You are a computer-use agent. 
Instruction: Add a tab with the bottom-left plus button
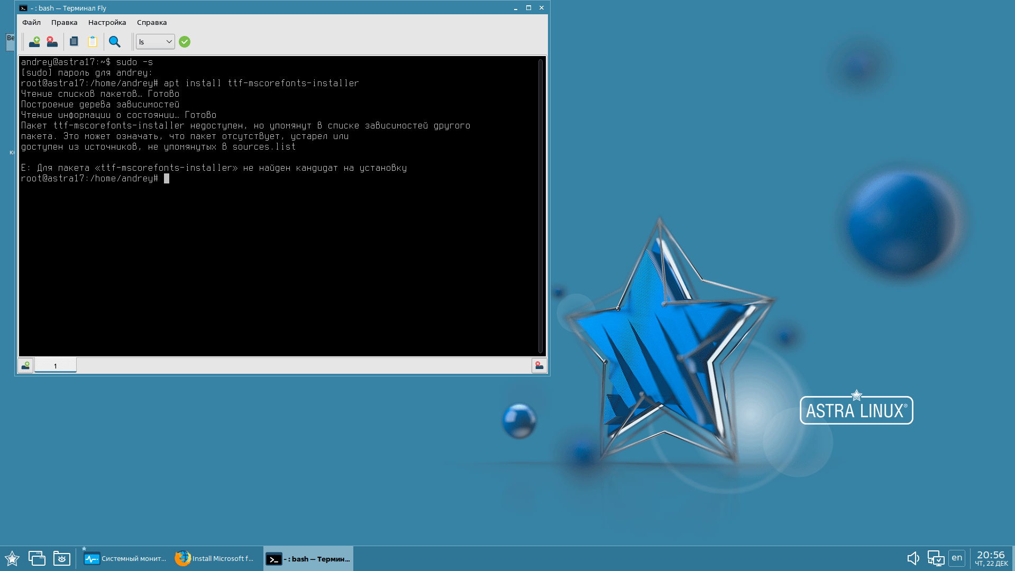[25, 365]
